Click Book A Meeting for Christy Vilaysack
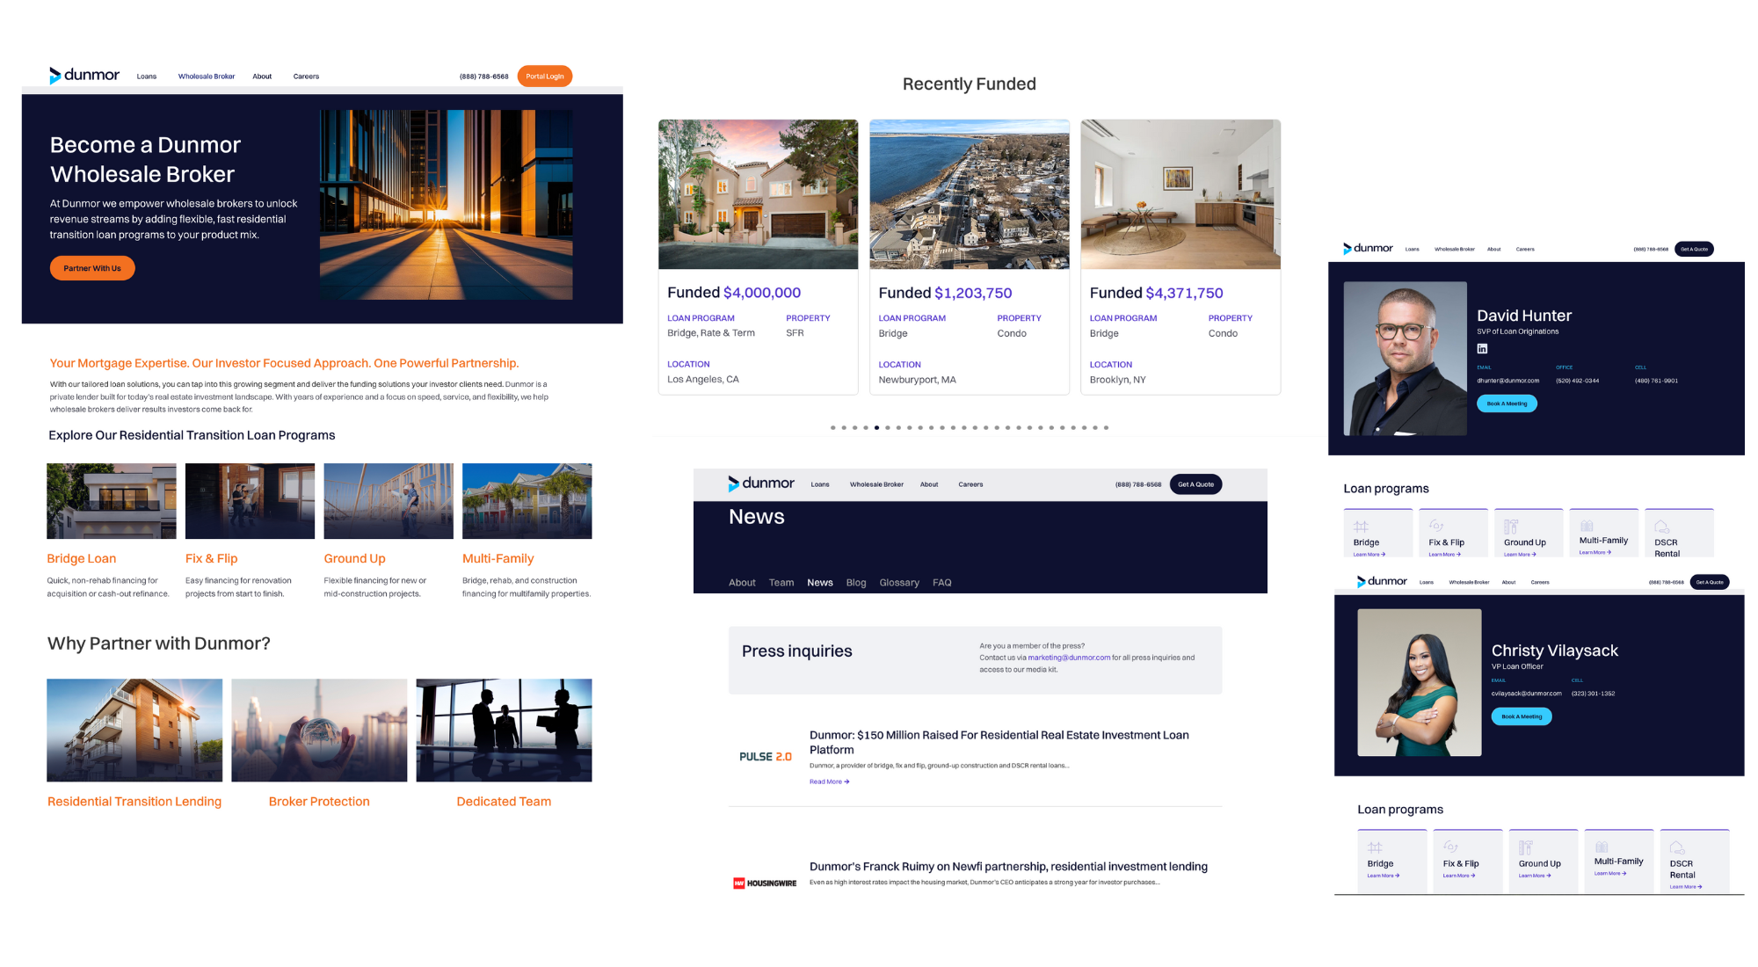1758x967 pixels. coord(1521,716)
